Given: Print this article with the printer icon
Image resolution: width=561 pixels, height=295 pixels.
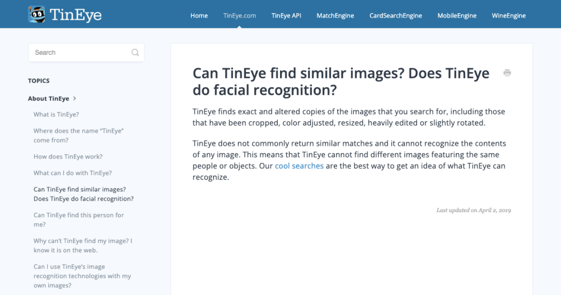Looking at the screenshot, I should click(507, 73).
